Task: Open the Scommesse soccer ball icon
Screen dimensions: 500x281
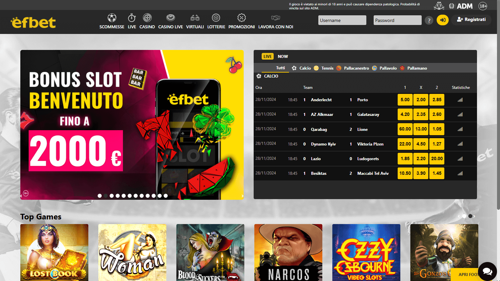Action: (x=112, y=18)
